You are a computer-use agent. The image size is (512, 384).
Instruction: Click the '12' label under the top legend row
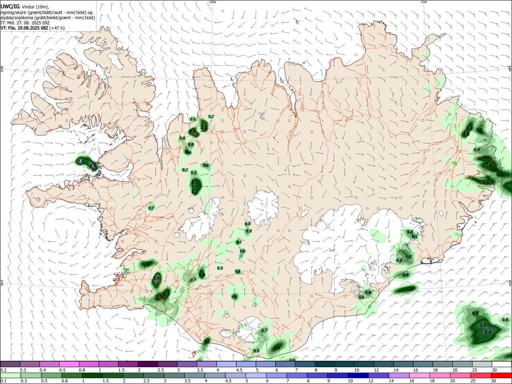pos(376,370)
